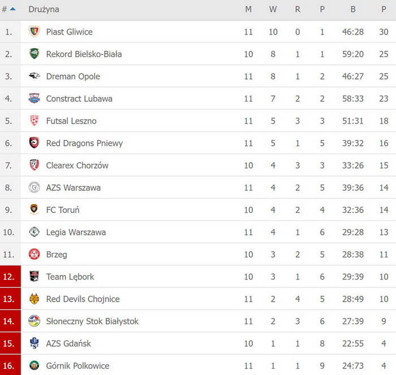This screenshot has height=375, width=396.
Task: Click the AZS Gdańsk team logo
Action: pos(34,343)
